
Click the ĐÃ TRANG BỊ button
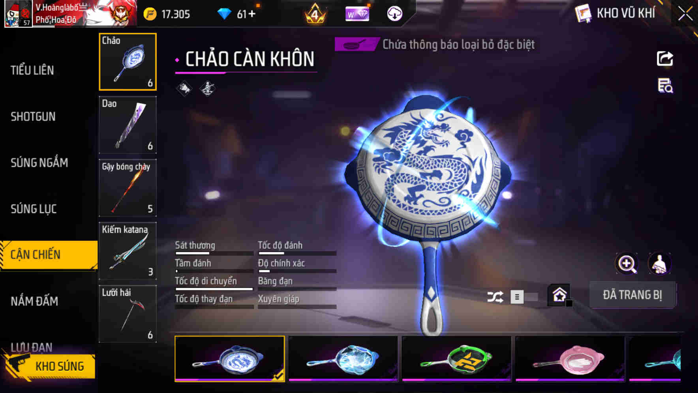tap(632, 295)
